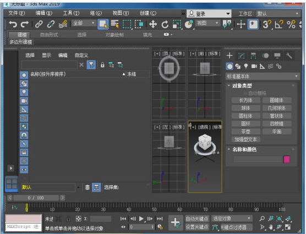The image size is (306, 234).
Task: Toggle 3D Snaps button
Action: pos(267,25)
